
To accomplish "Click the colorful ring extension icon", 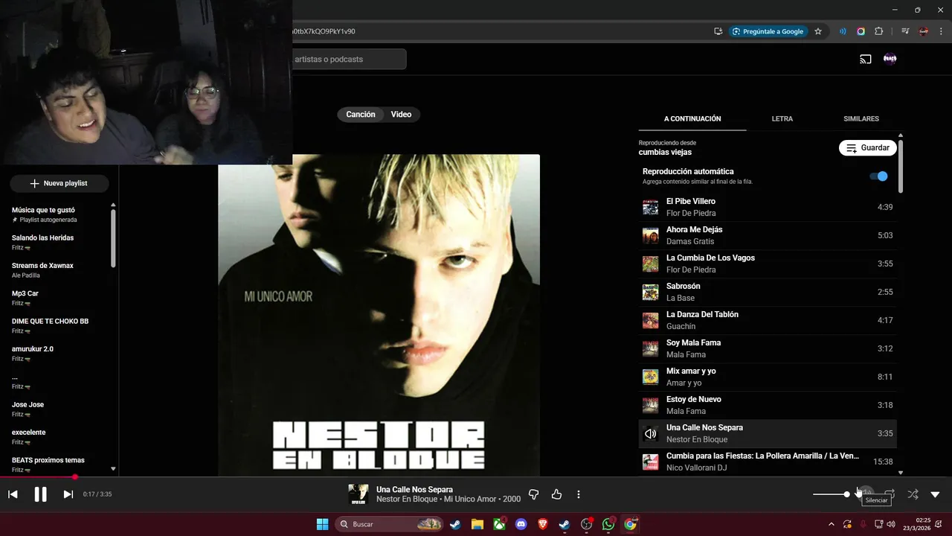I will 861,31.
